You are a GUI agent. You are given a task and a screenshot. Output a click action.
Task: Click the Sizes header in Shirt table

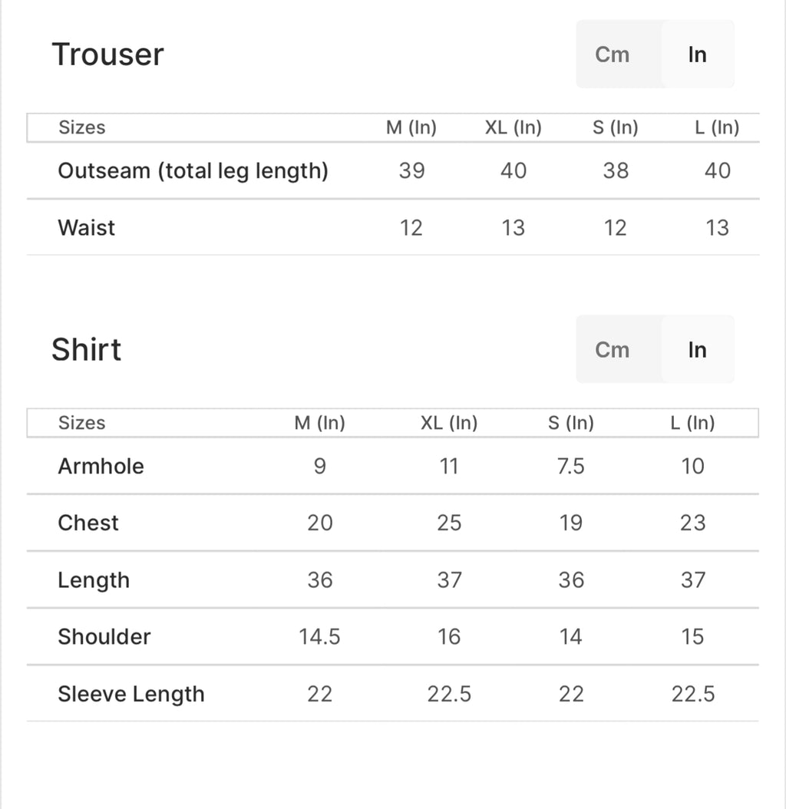click(x=81, y=423)
